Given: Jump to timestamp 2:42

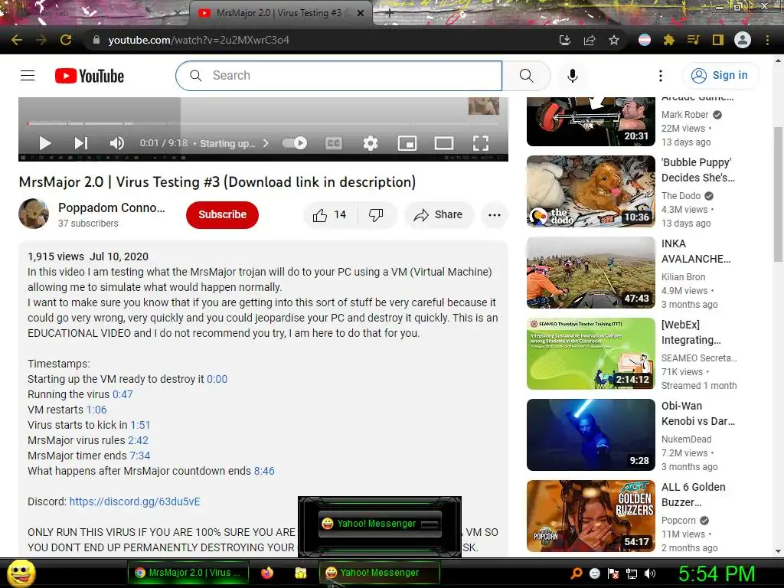Looking at the screenshot, I should coord(138,440).
